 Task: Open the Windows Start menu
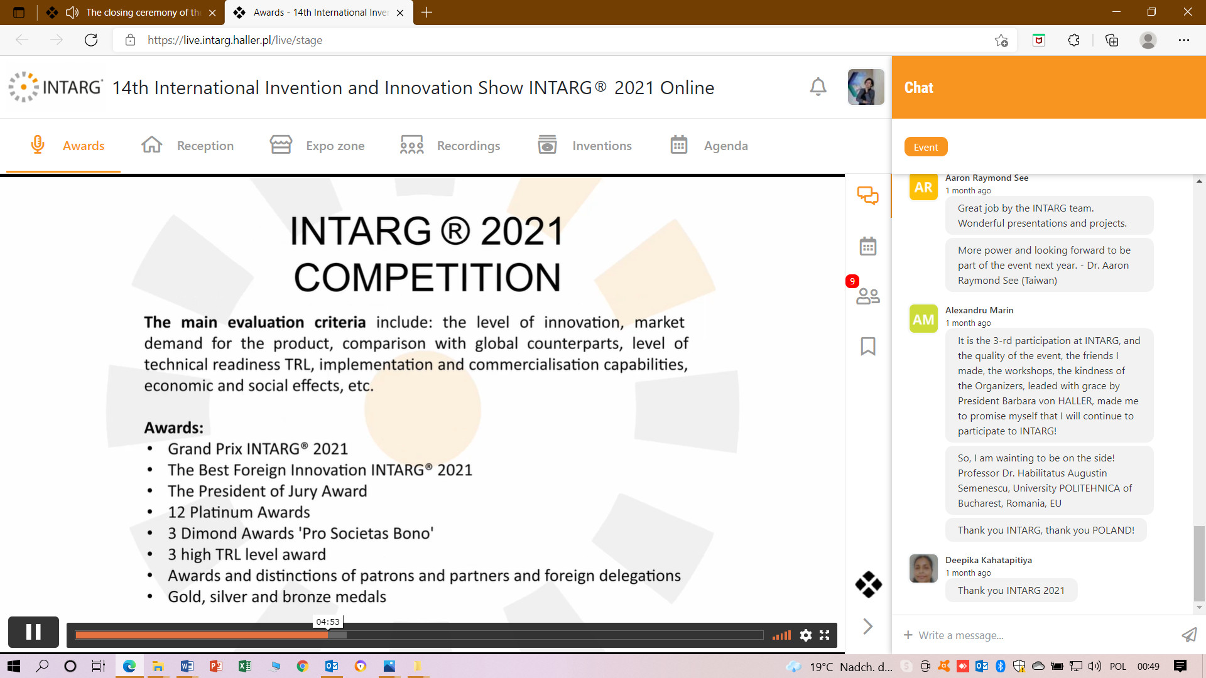point(14,666)
